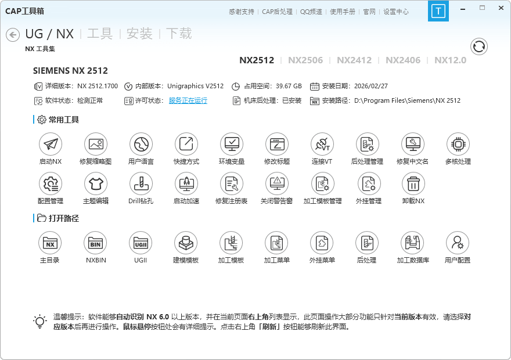511x360 pixels.
Task: Open the 外挂管理 plugin manager
Action: [369, 183]
